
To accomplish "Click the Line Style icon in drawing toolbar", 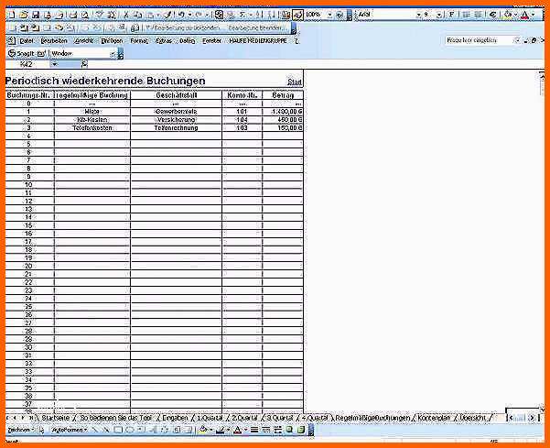I will click(254, 430).
